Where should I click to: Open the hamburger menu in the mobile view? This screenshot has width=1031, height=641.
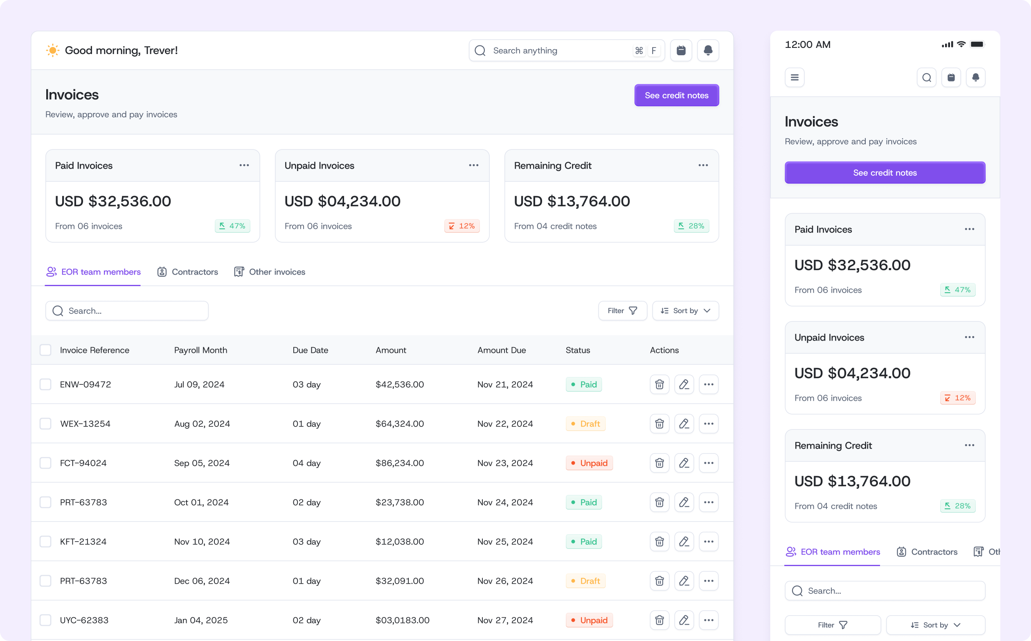(795, 78)
